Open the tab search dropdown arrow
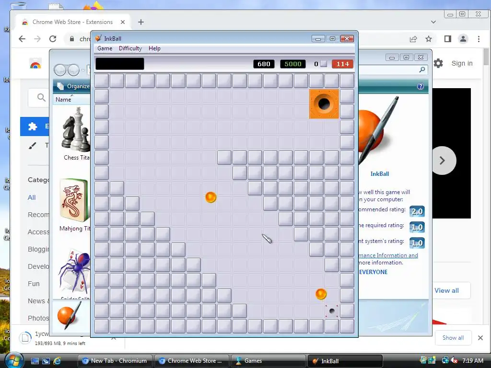This screenshot has width=491, height=368. (x=433, y=22)
